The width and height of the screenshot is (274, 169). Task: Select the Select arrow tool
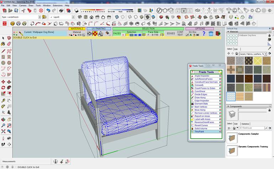[x=3, y=38]
